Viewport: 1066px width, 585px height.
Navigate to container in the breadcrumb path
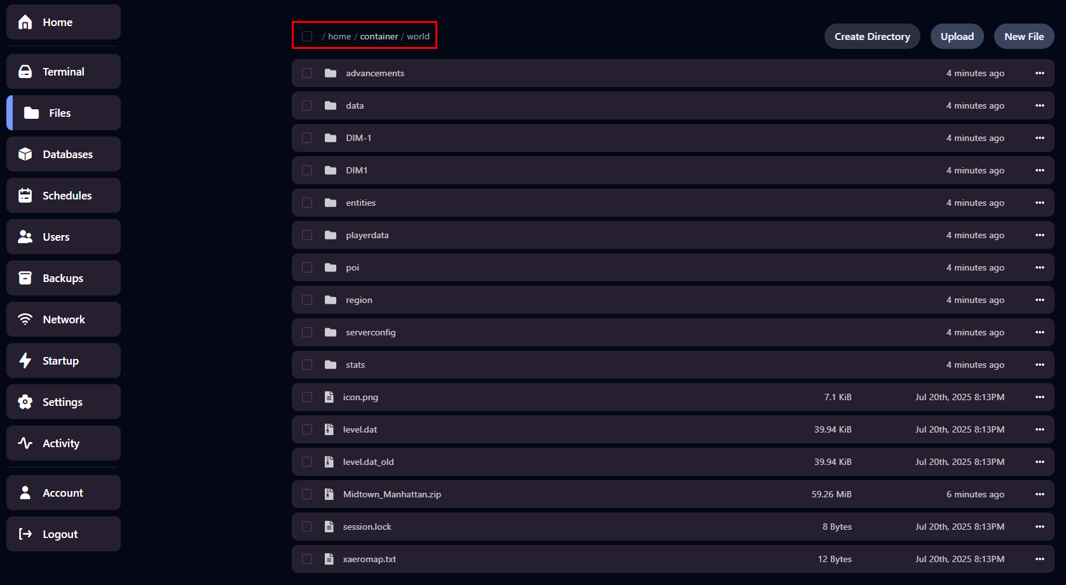[x=379, y=36]
